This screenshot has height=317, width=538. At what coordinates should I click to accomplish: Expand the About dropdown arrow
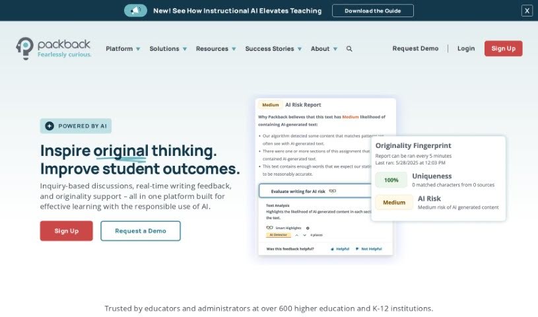coord(335,49)
